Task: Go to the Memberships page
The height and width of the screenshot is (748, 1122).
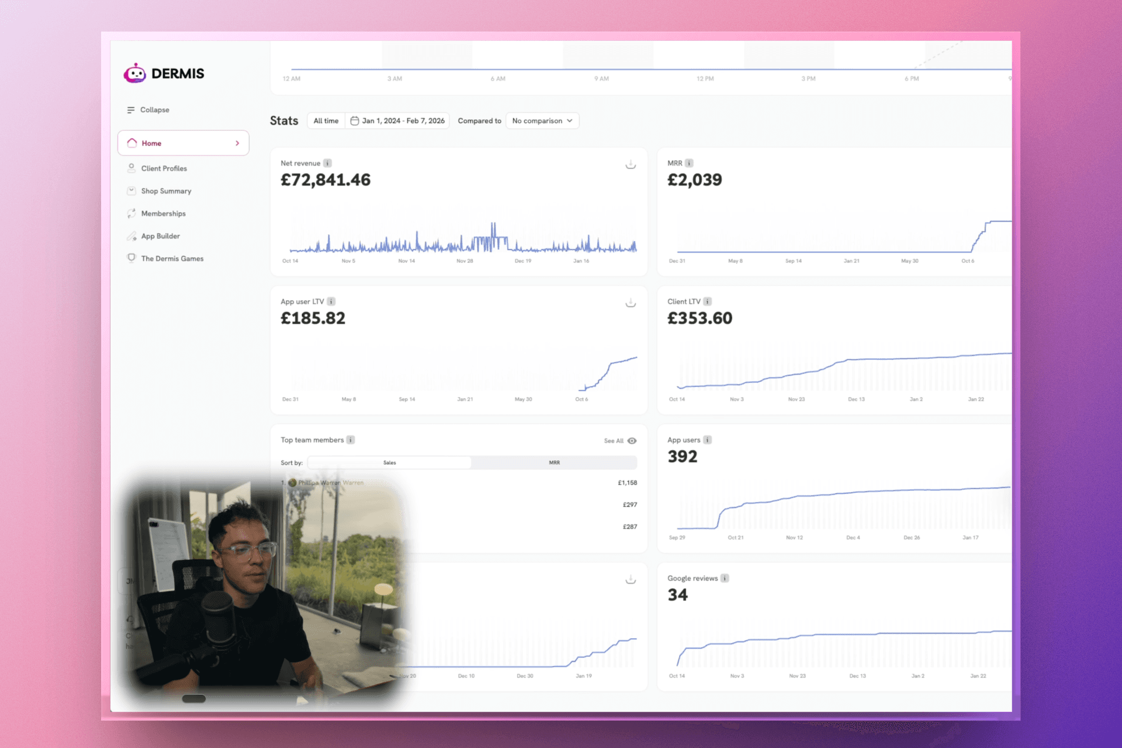Action: coord(163,213)
